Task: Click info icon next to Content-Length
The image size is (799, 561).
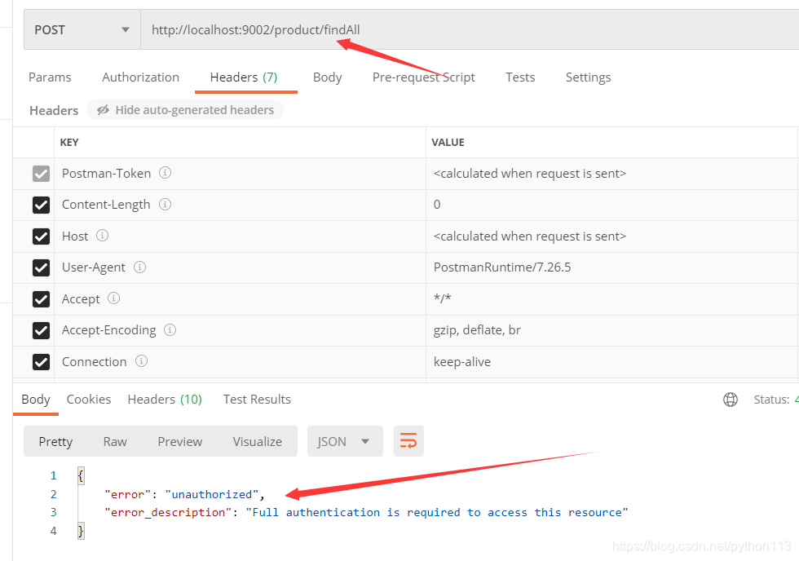Action: click(165, 205)
